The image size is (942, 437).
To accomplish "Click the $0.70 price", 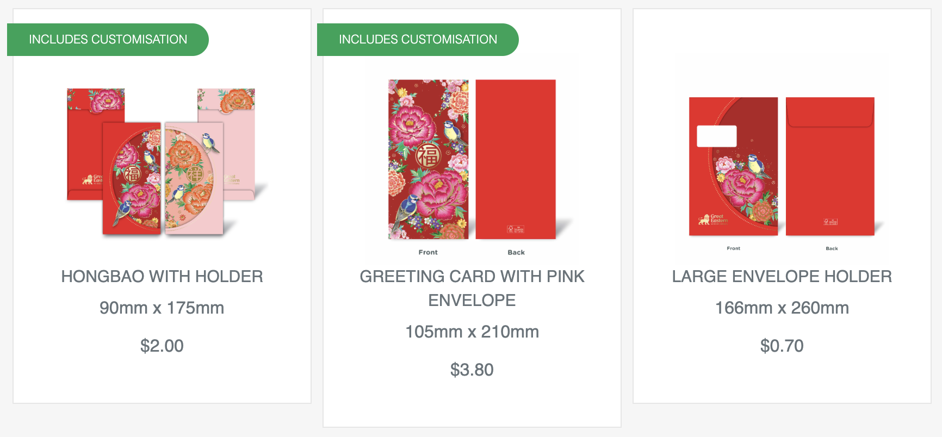I will point(782,346).
